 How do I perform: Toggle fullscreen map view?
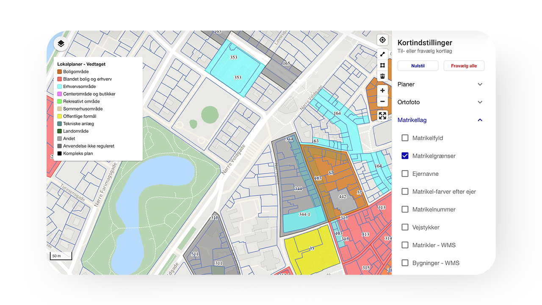[382, 116]
